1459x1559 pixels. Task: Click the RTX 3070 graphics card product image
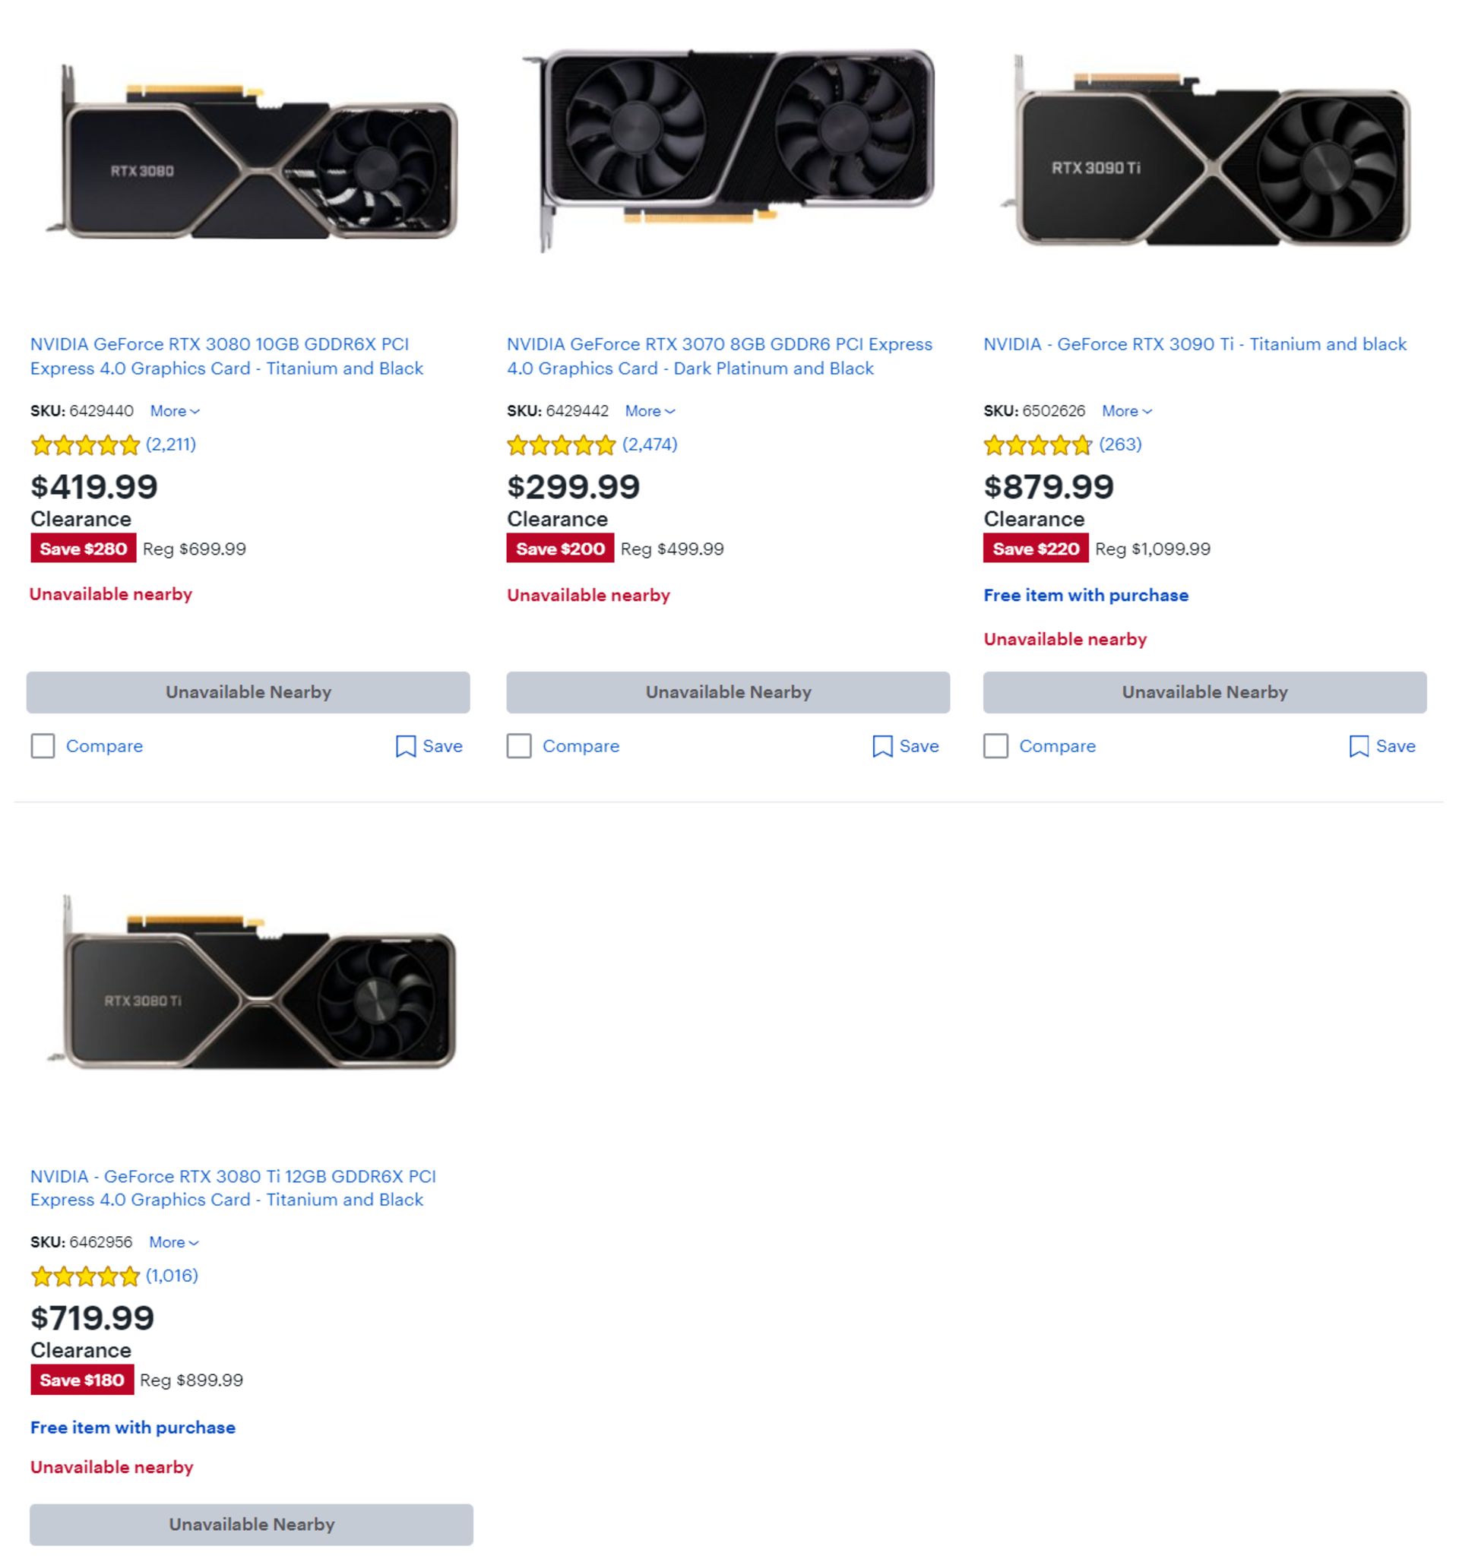[x=729, y=149]
